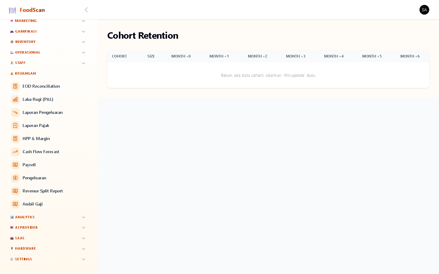Expand the Analytics section chevron
Viewport: 439px width, 274px height.
click(84, 217)
